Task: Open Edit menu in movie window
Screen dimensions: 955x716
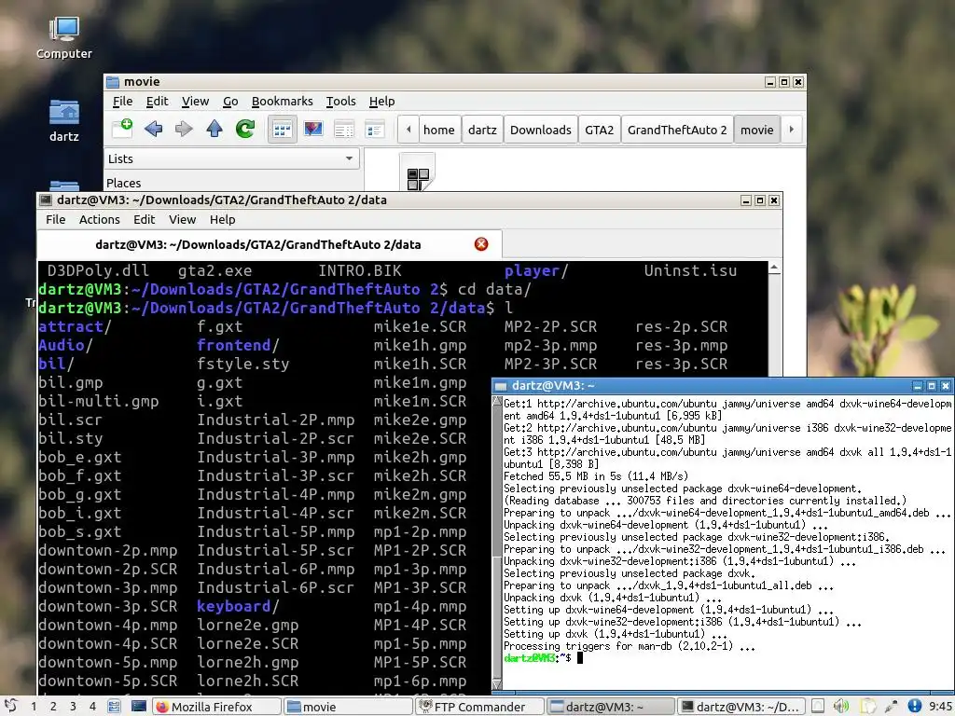Action: [157, 101]
